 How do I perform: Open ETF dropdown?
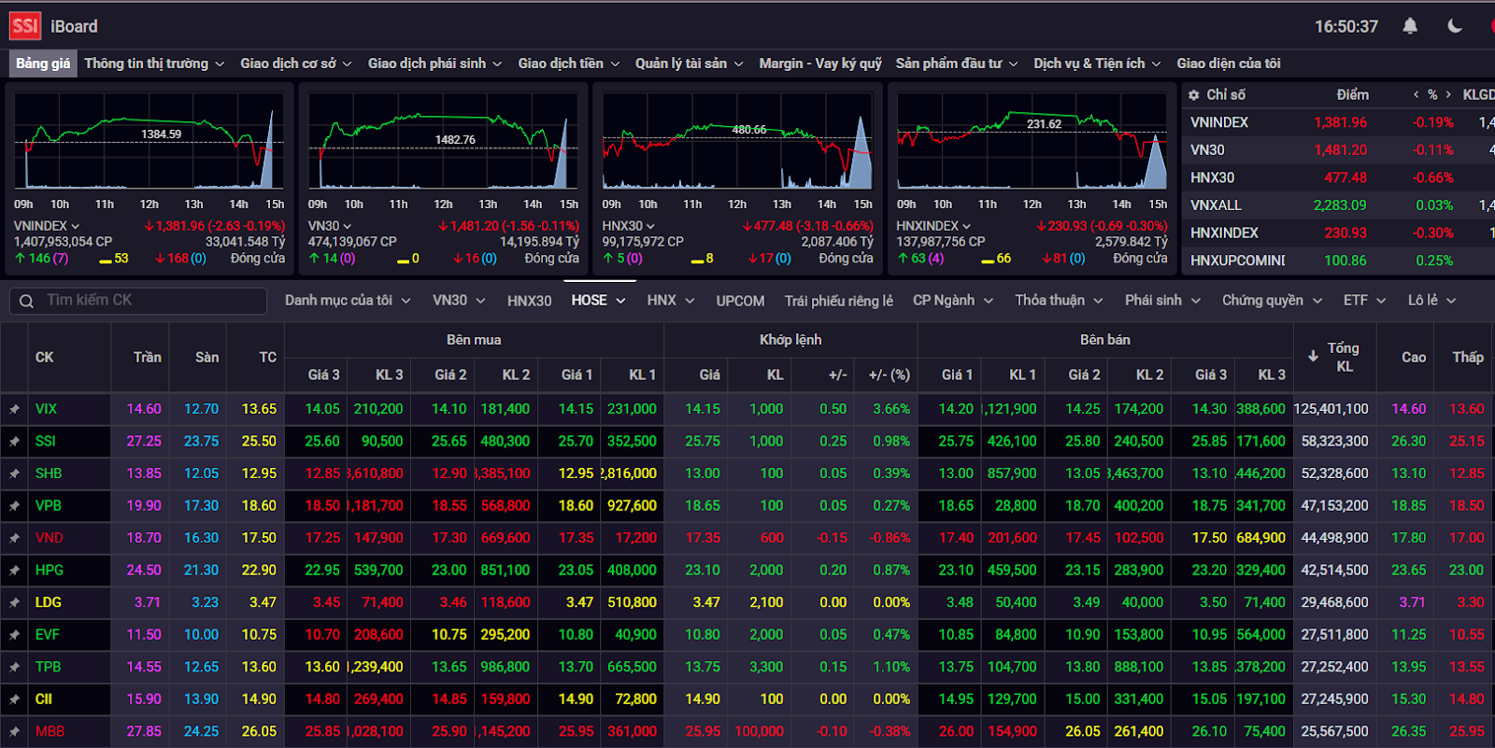[x=1363, y=301]
